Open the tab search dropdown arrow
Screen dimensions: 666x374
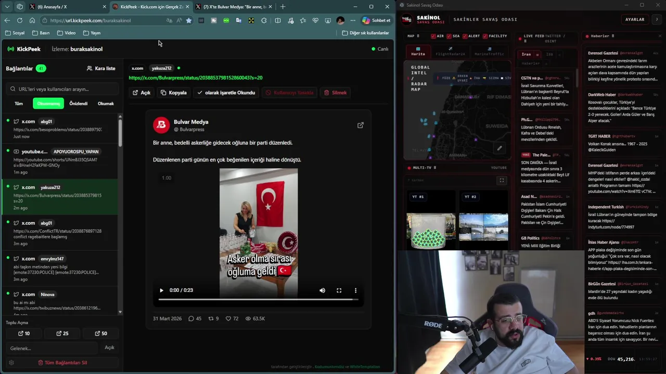tap(7, 7)
